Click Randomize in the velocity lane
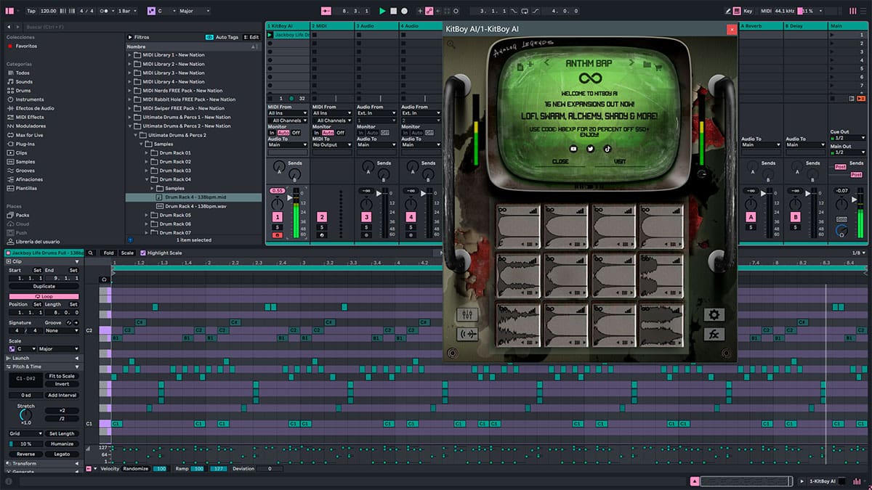This screenshot has width=872, height=490. tap(135, 468)
